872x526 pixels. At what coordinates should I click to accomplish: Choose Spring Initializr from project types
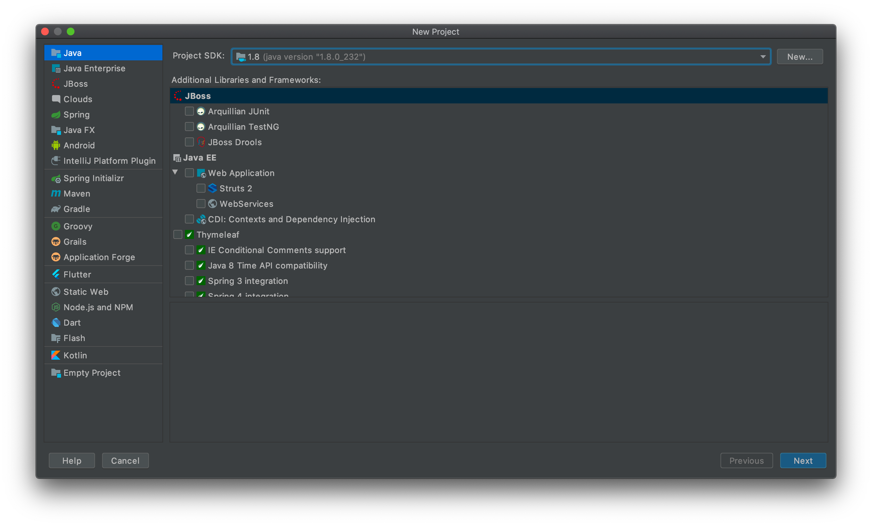coord(93,179)
